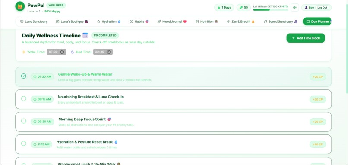
Task: Click the clock icon in Wake Time field
Action: (62, 52)
